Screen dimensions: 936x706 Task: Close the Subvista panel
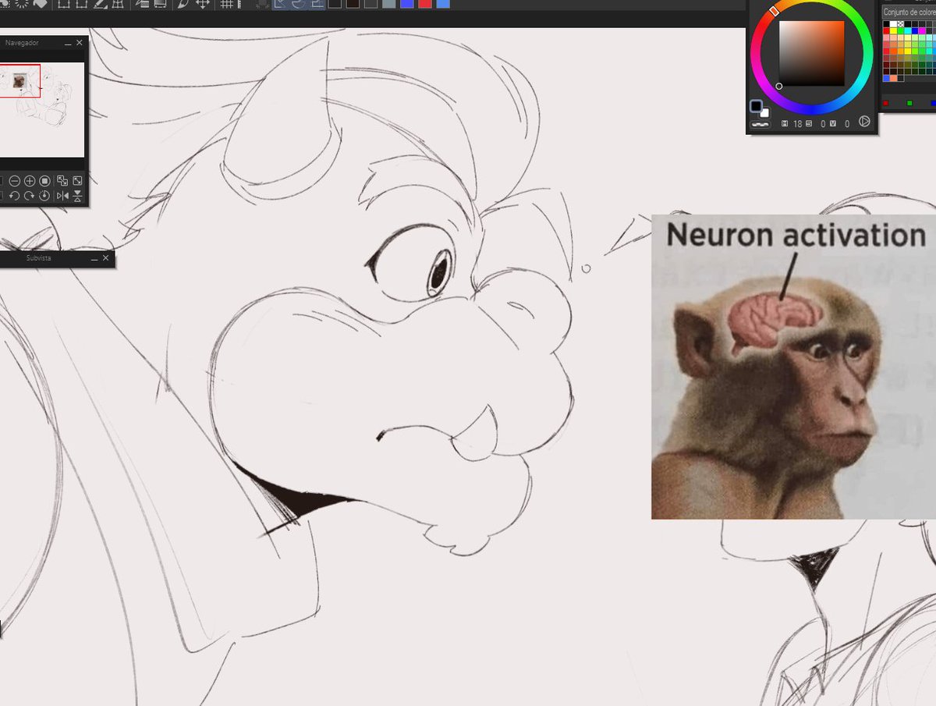[x=108, y=258]
